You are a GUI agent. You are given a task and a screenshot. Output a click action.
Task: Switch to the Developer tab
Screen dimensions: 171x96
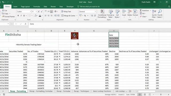click(x=70, y=6)
